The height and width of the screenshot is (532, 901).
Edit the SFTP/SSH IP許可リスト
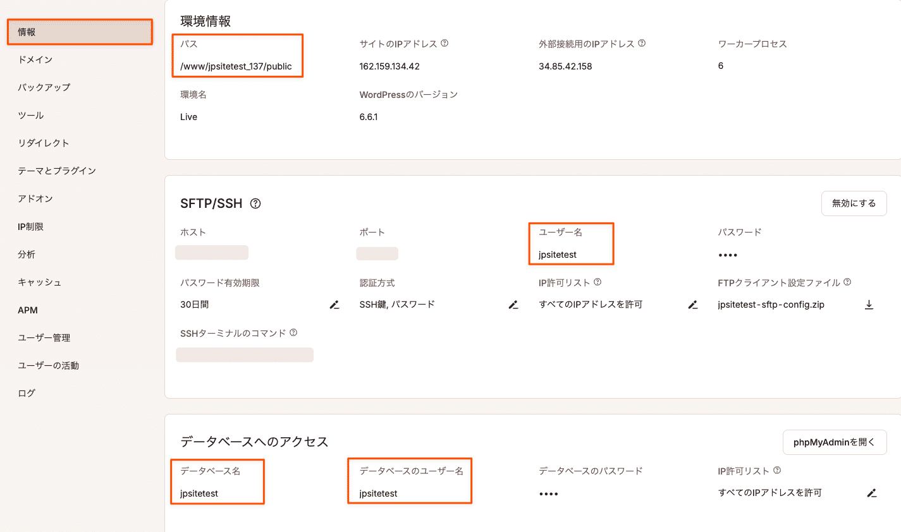pos(693,305)
